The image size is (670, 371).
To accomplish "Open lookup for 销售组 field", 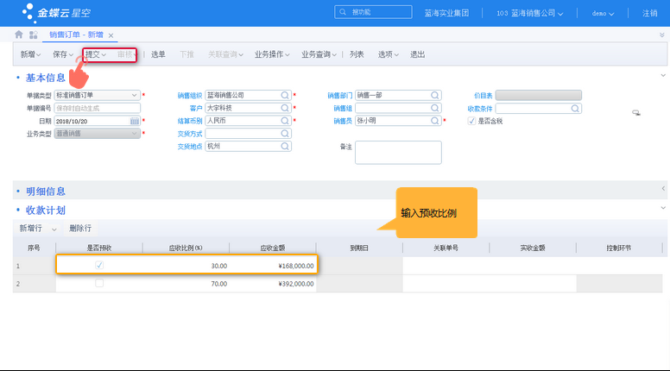I will tap(435, 108).
